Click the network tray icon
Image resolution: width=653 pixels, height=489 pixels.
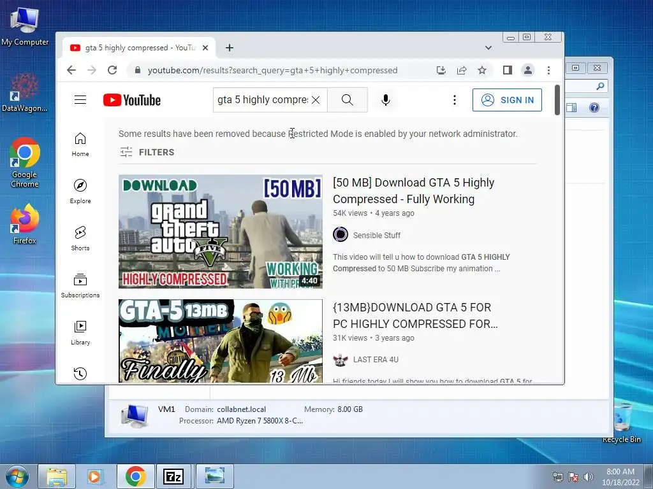click(557, 477)
